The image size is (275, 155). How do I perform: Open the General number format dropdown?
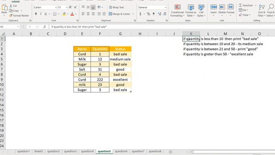165,7
